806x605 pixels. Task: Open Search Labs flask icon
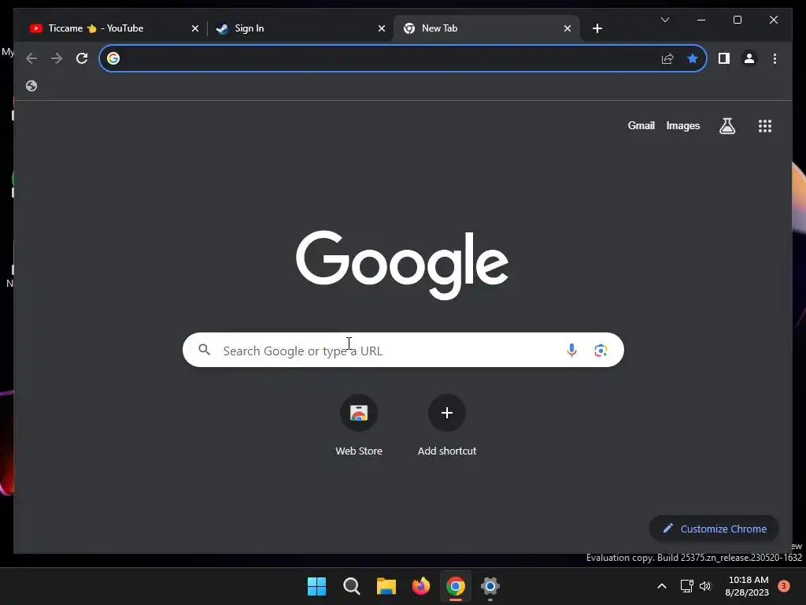pos(727,125)
